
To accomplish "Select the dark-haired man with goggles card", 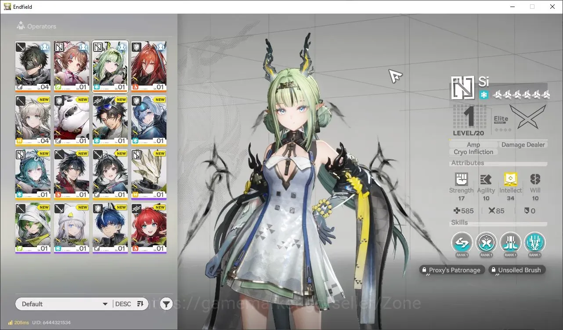I will point(110,120).
